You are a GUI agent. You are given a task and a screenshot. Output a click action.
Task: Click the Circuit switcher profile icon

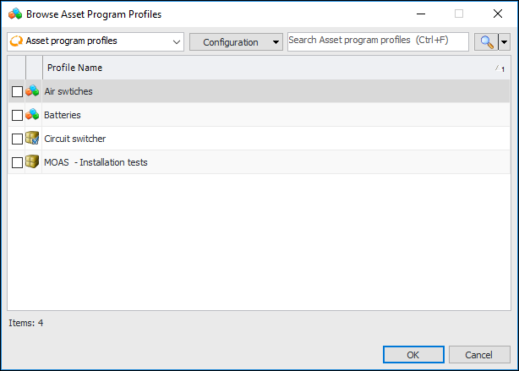(32, 139)
